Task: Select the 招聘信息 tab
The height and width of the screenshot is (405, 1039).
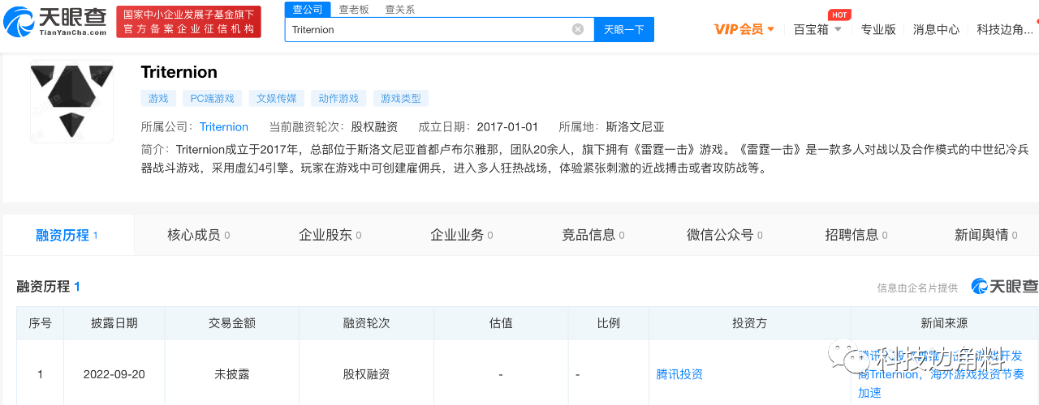Action: point(856,235)
